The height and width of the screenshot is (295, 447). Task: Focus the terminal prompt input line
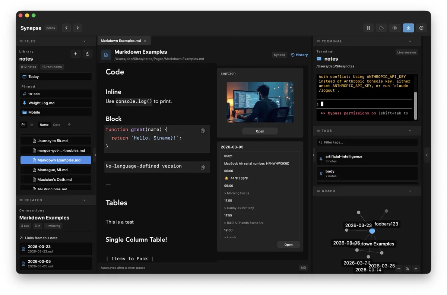click(x=364, y=104)
